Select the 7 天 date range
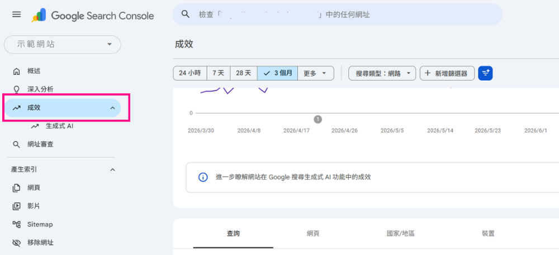This screenshot has width=559, height=255. [219, 73]
